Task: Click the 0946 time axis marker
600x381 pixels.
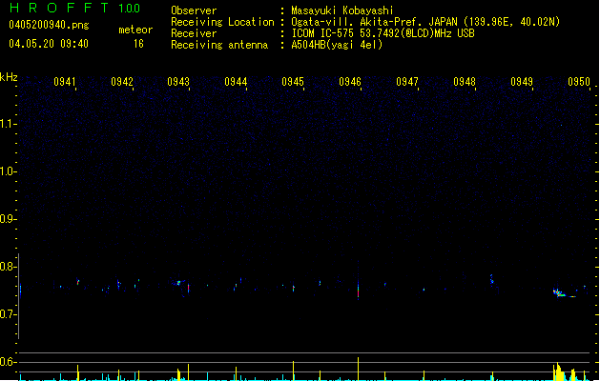Action: click(350, 82)
